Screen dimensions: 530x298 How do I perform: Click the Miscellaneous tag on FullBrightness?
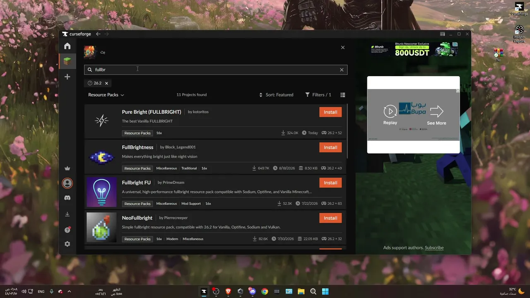tap(166, 168)
